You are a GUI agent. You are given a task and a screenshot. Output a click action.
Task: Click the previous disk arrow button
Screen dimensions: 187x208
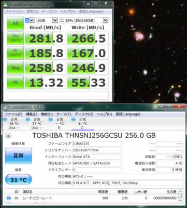8,136
